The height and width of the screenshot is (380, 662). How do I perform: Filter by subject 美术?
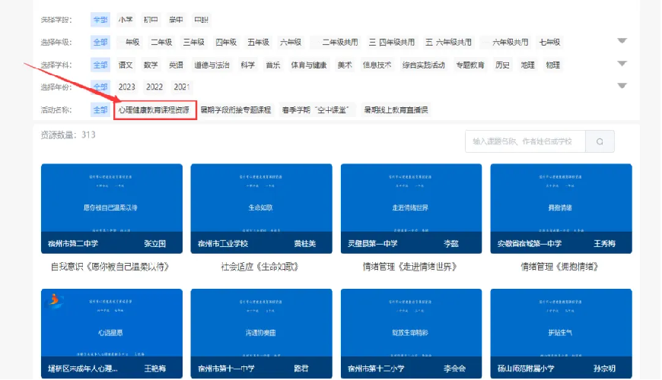[345, 65]
